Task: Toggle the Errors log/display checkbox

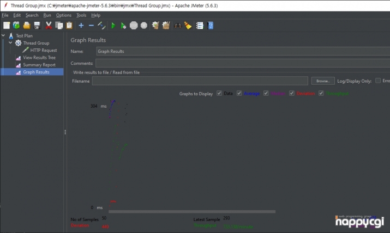Action: (378, 81)
